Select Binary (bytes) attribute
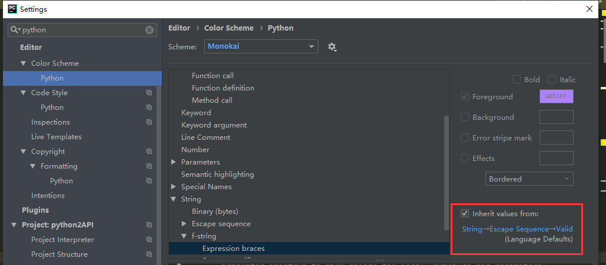The width and height of the screenshot is (606, 265). [215, 212]
